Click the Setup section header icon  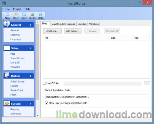tap(7, 48)
